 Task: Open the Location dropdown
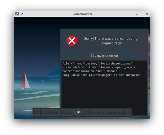(x=68, y=112)
